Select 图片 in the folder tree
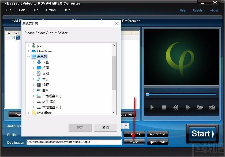 tap(46, 90)
